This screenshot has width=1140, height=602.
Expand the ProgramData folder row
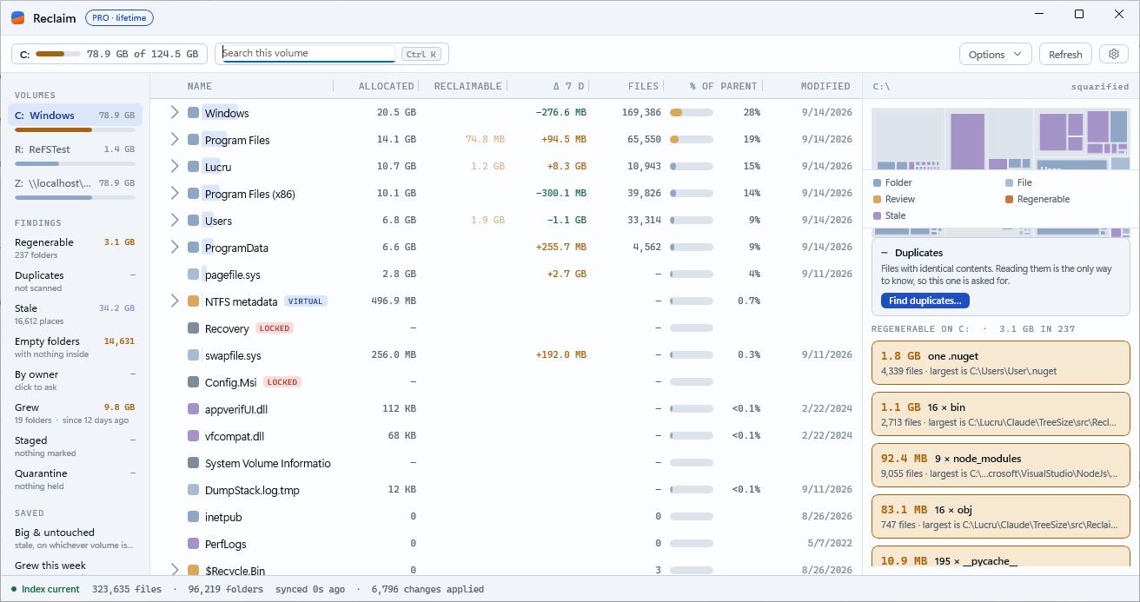click(174, 247)
